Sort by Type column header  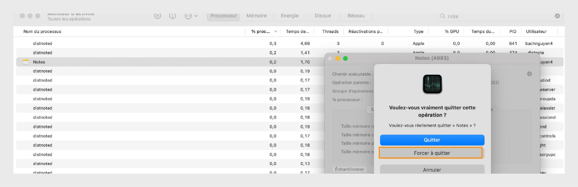418,31
